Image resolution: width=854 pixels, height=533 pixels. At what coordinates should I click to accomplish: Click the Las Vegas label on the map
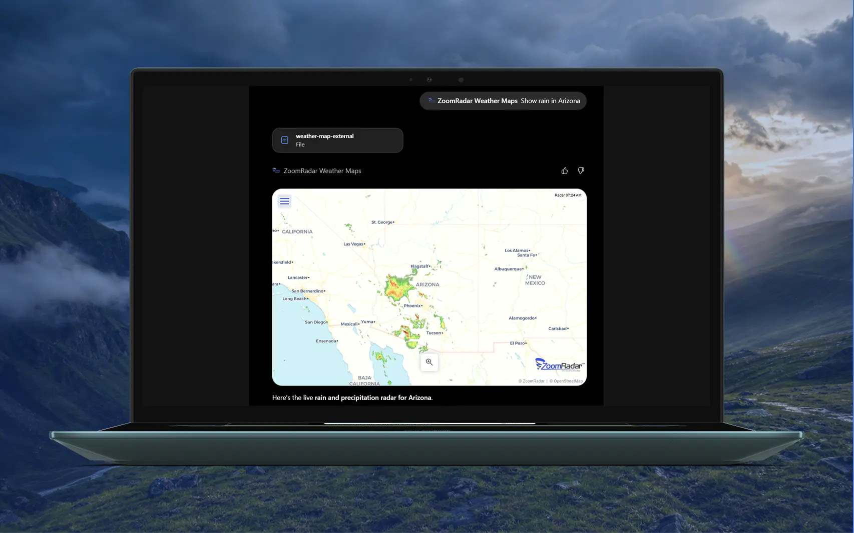pos(353,244)
